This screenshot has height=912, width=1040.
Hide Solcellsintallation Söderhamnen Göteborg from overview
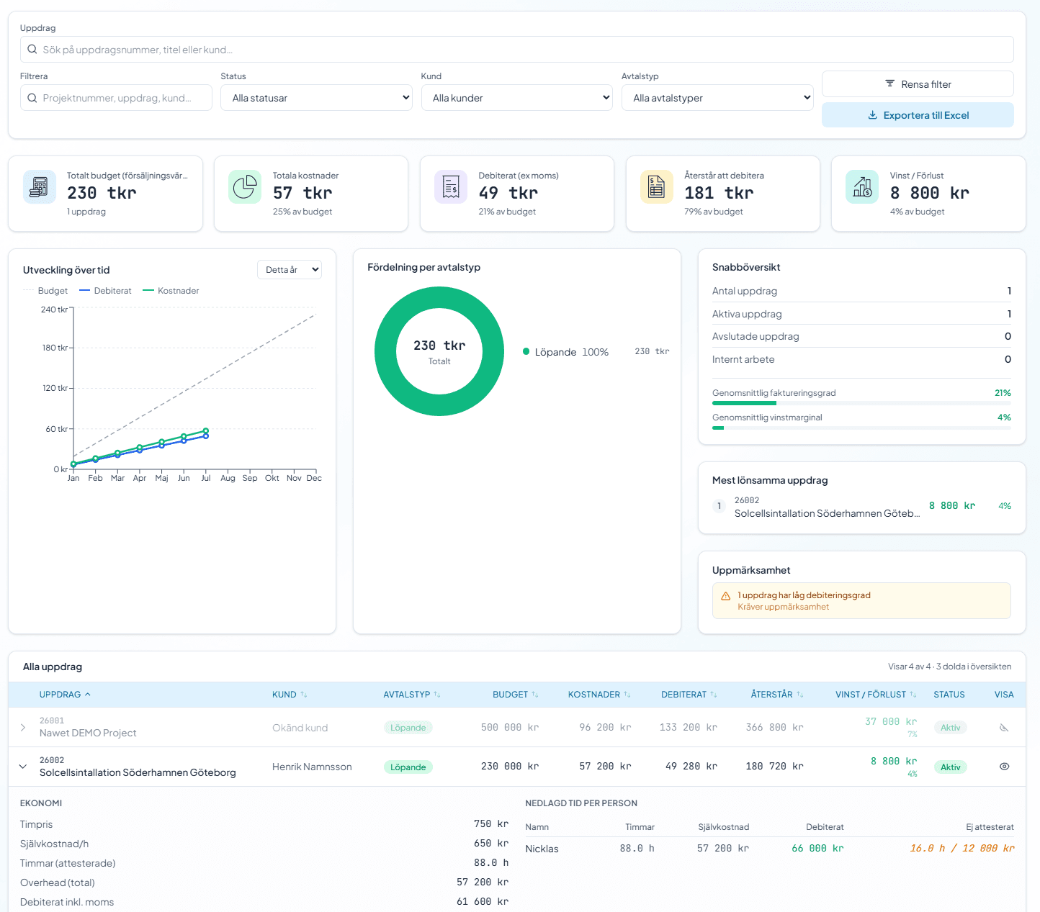[x=1004, y=767]
